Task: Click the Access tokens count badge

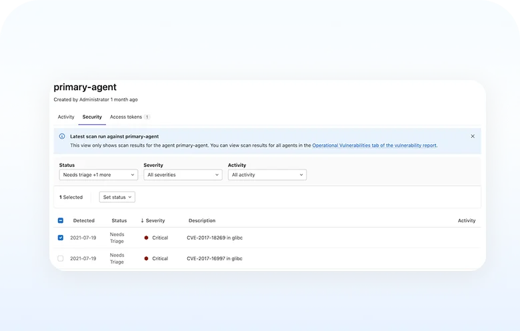Action: tap(147, 117)
